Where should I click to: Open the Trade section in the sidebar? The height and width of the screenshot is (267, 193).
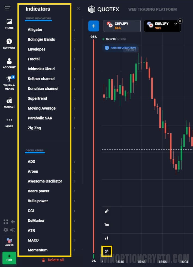9,25
